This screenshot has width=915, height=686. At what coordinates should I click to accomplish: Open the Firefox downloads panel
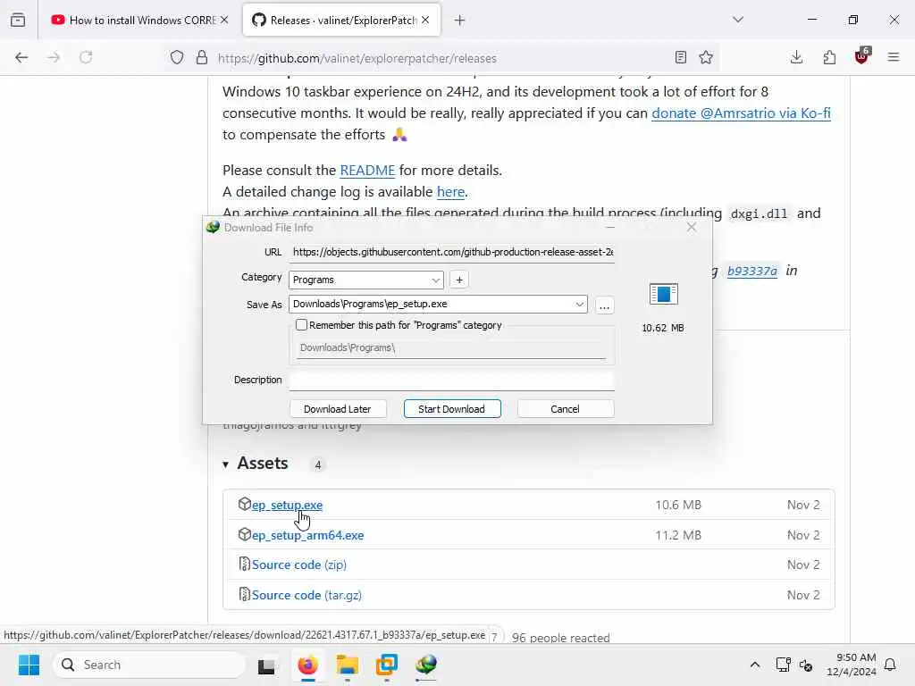[x=796, y=57]
